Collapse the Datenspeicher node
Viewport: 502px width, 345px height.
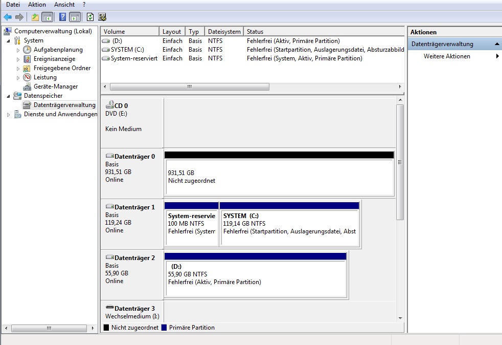[8, 96]
